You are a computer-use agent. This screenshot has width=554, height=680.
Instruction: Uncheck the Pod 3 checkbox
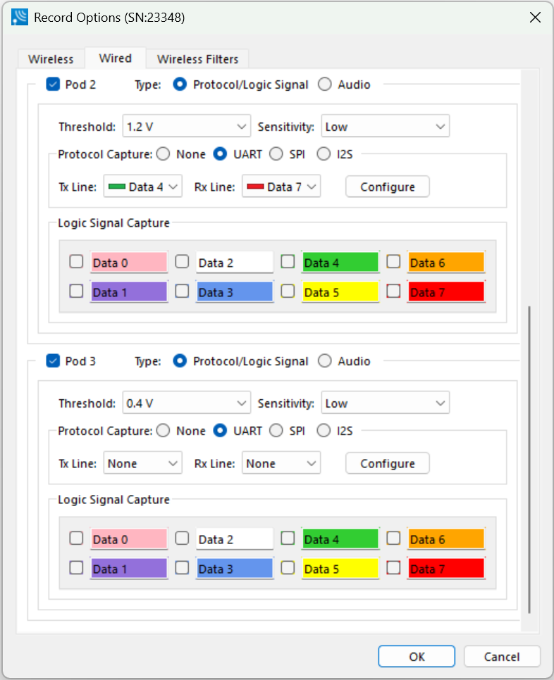53,361
